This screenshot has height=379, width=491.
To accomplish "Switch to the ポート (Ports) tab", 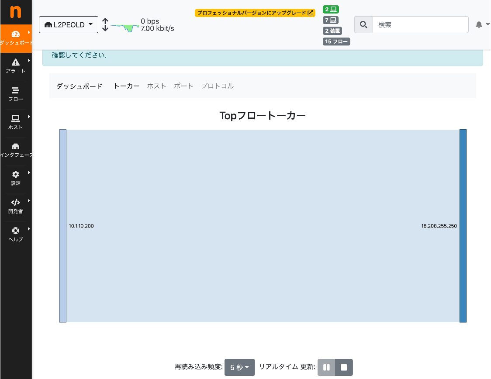I will tap(183, 86).
